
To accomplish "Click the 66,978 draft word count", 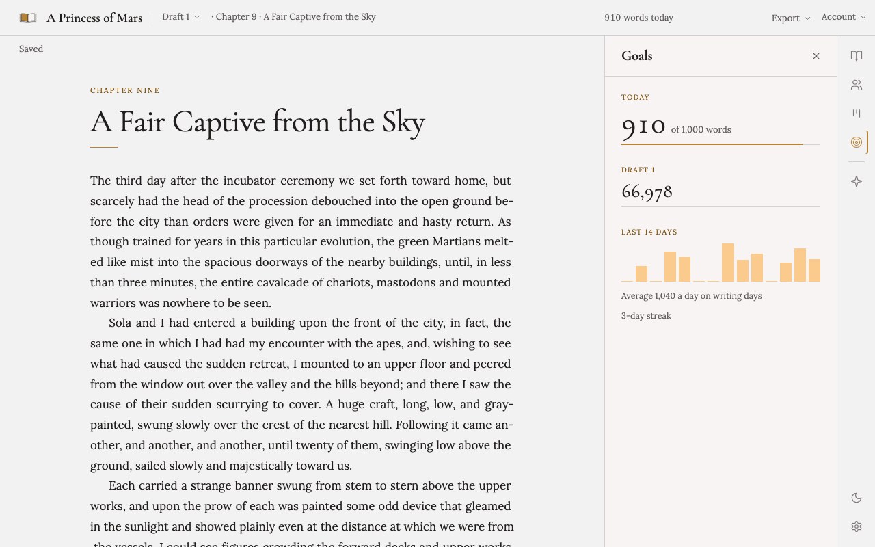I will (647, 192).
